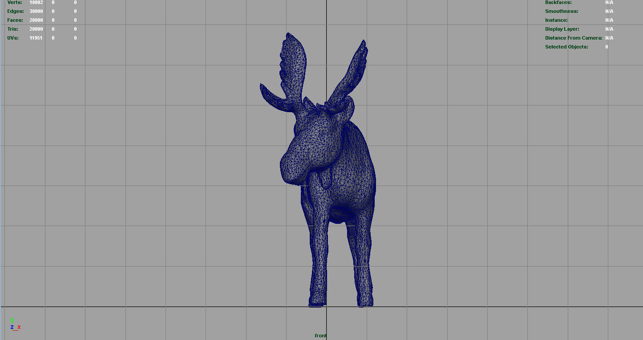Click the 'Faces:' HUD label
This screenshot has width=643, height=340.
click(x=15, y=20)
